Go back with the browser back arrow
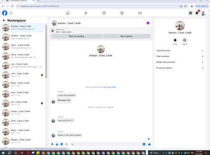The image size is (210, 155). [3, 6]
